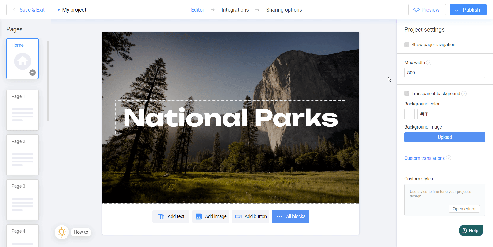Open the Home page options menu
The width and height of the screenshot is (493, 247).
point(32,73)
